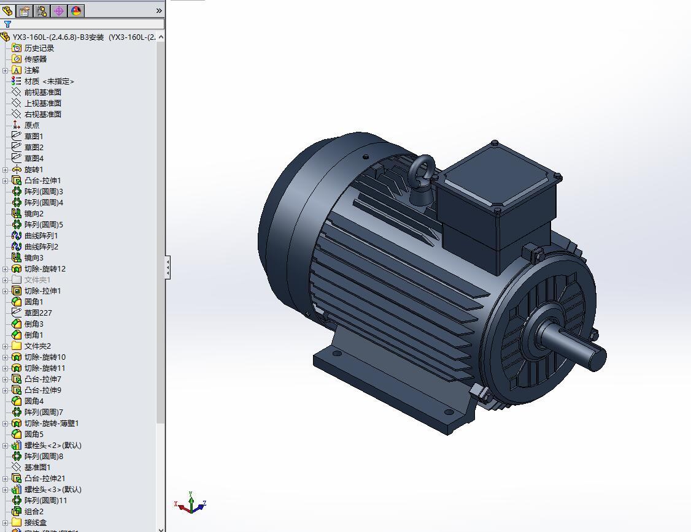Viewport: 691px width, 532px height.
Task: Select the suppressed 文件夹1 folder label
Action: click(x=37, y=280)
